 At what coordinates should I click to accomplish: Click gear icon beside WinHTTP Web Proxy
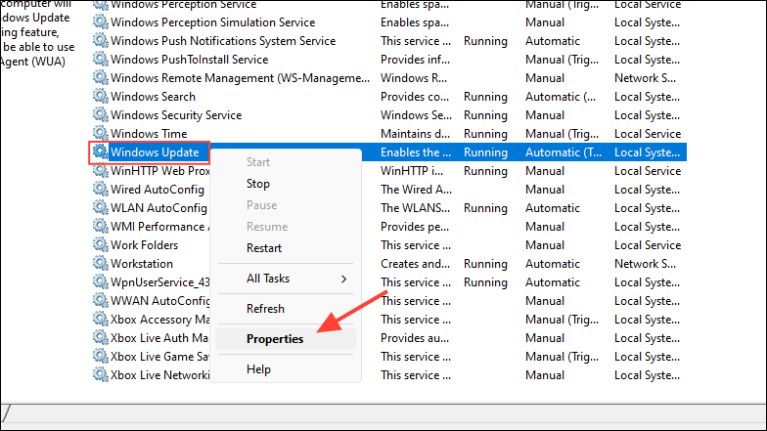tap(100, 170)
